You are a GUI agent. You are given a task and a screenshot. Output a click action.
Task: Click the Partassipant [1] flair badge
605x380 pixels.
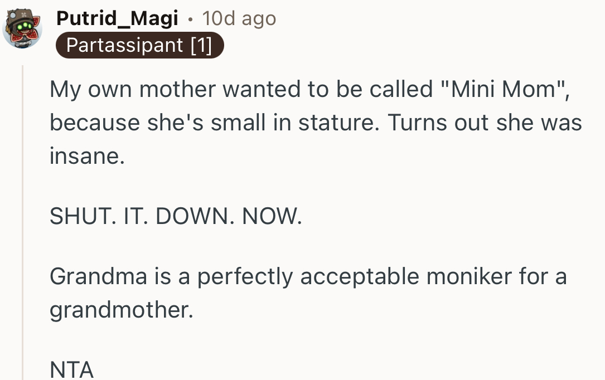point(140,45)
